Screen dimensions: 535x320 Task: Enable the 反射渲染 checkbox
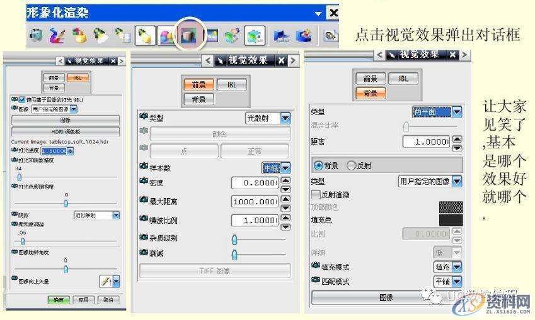316,194
